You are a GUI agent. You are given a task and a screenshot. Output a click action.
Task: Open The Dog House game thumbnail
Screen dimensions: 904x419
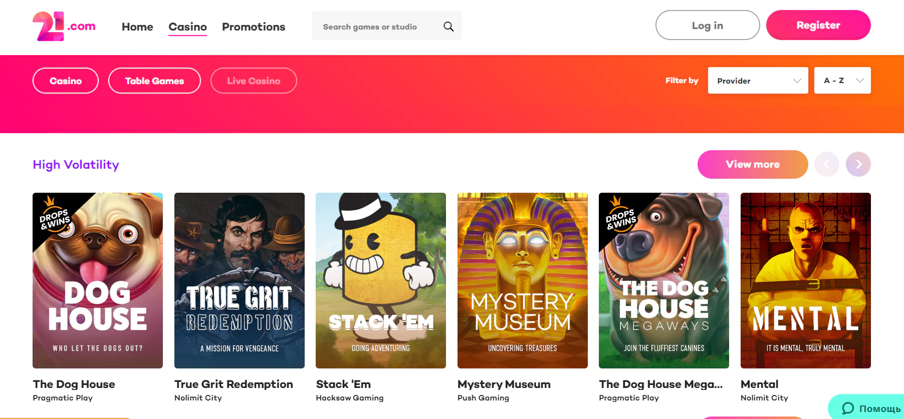(x=98, y=280)
